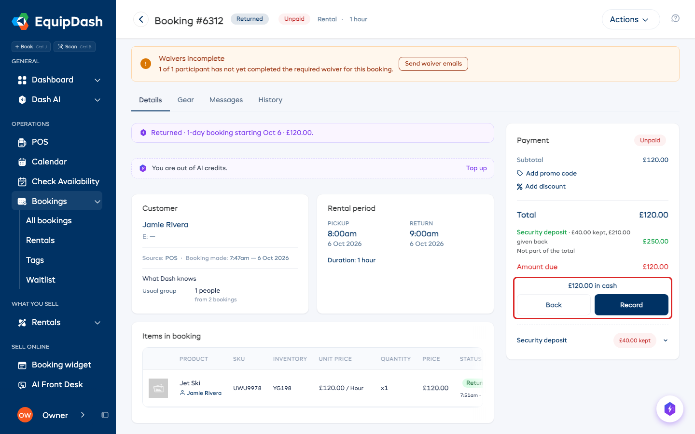Expand the Security deposit row chevron
Image resolution: width=695 pixels, height=434 pixels.
(x=666, y=340)
